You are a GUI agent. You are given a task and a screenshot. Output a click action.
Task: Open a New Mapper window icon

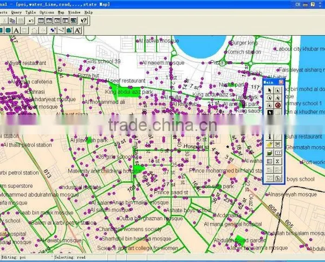click(49, 21)
